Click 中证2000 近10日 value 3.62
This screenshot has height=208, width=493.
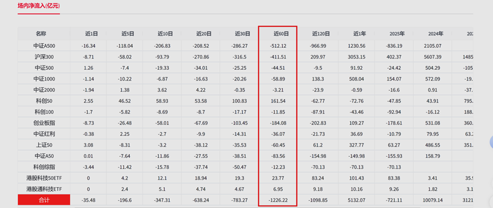162,90
